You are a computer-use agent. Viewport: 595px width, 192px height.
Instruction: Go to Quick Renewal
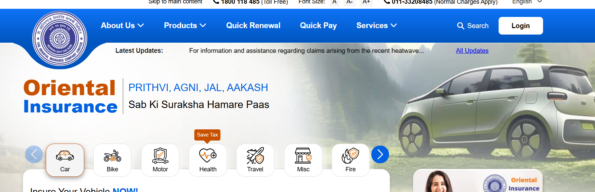tap(253, 25)
